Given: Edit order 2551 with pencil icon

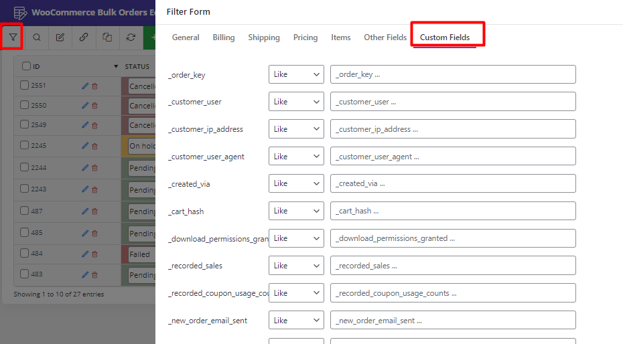Looking at the screenshot, I should point(85,86).
